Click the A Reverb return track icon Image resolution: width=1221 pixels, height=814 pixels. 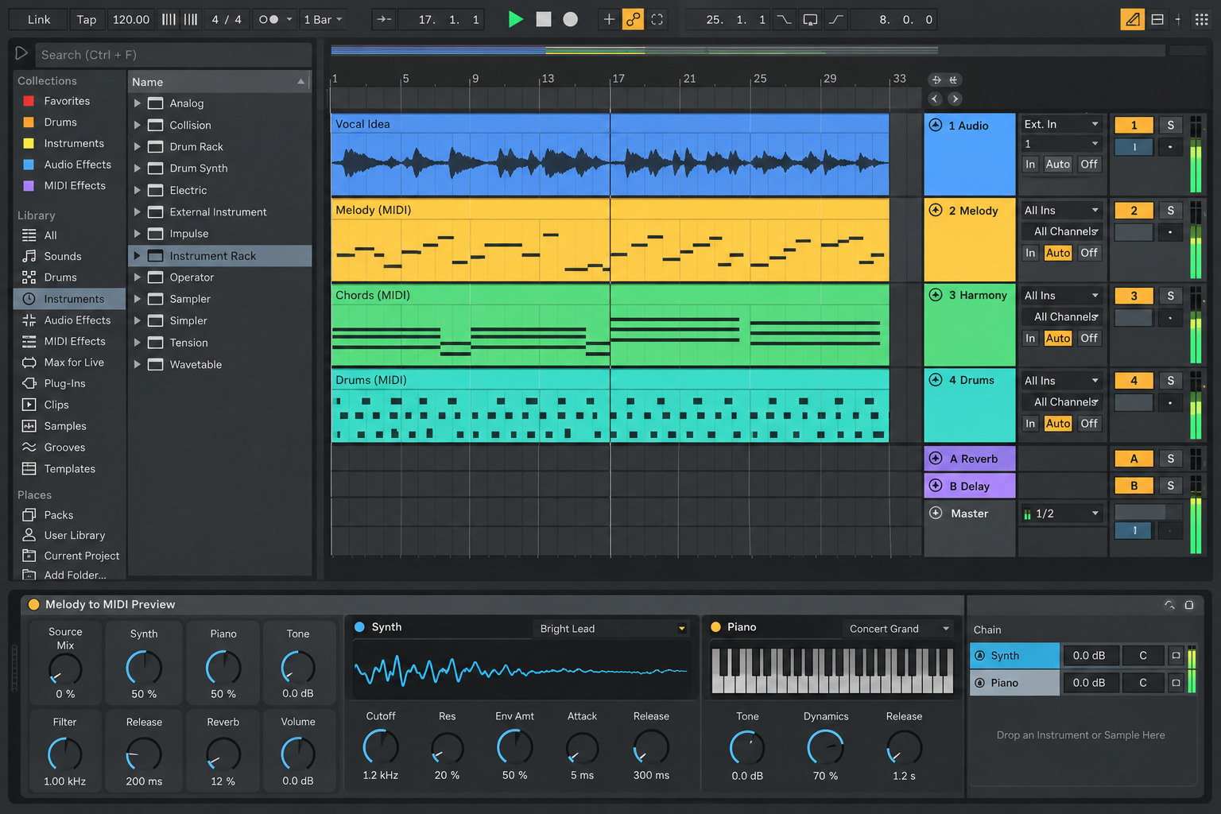pyautogui.click(x=936, y=459)
